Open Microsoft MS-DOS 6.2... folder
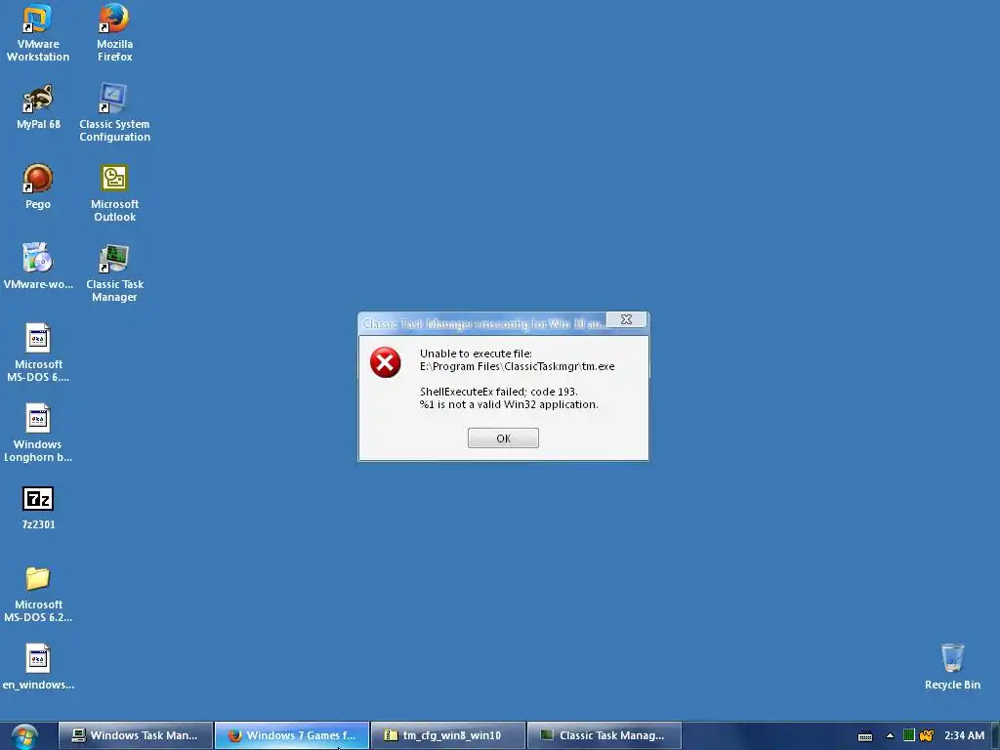 click(38, 595)
